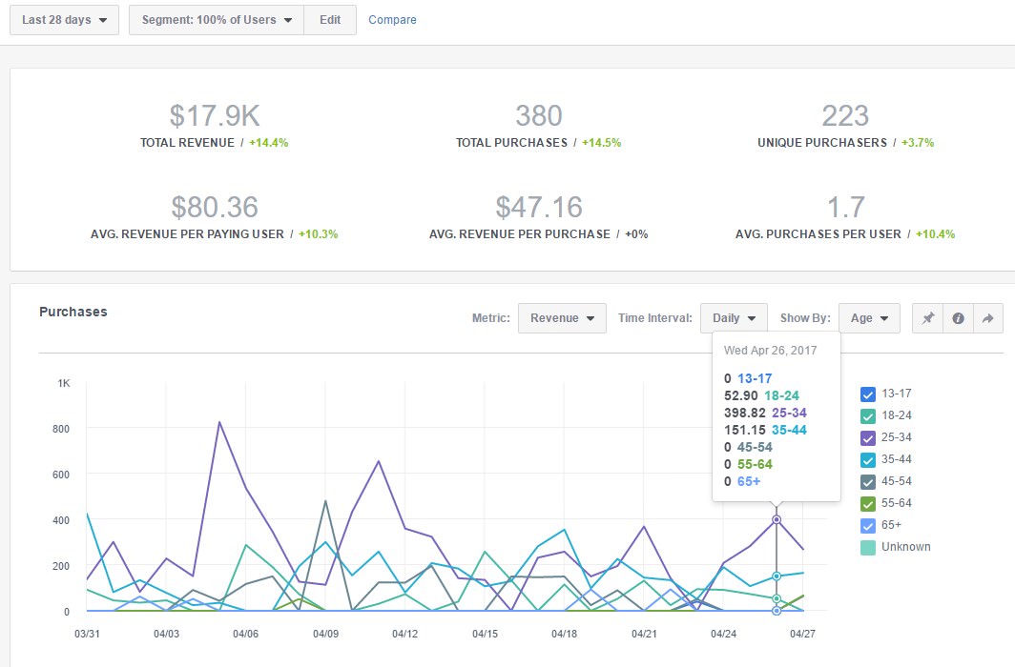
Task: Open the Metric Revenue dropdown
Action: pyautogui.click(x=562, y=318)
